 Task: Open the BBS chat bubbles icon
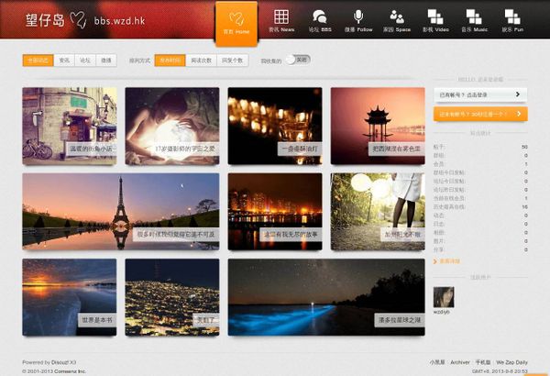click(x=320, y=17)
